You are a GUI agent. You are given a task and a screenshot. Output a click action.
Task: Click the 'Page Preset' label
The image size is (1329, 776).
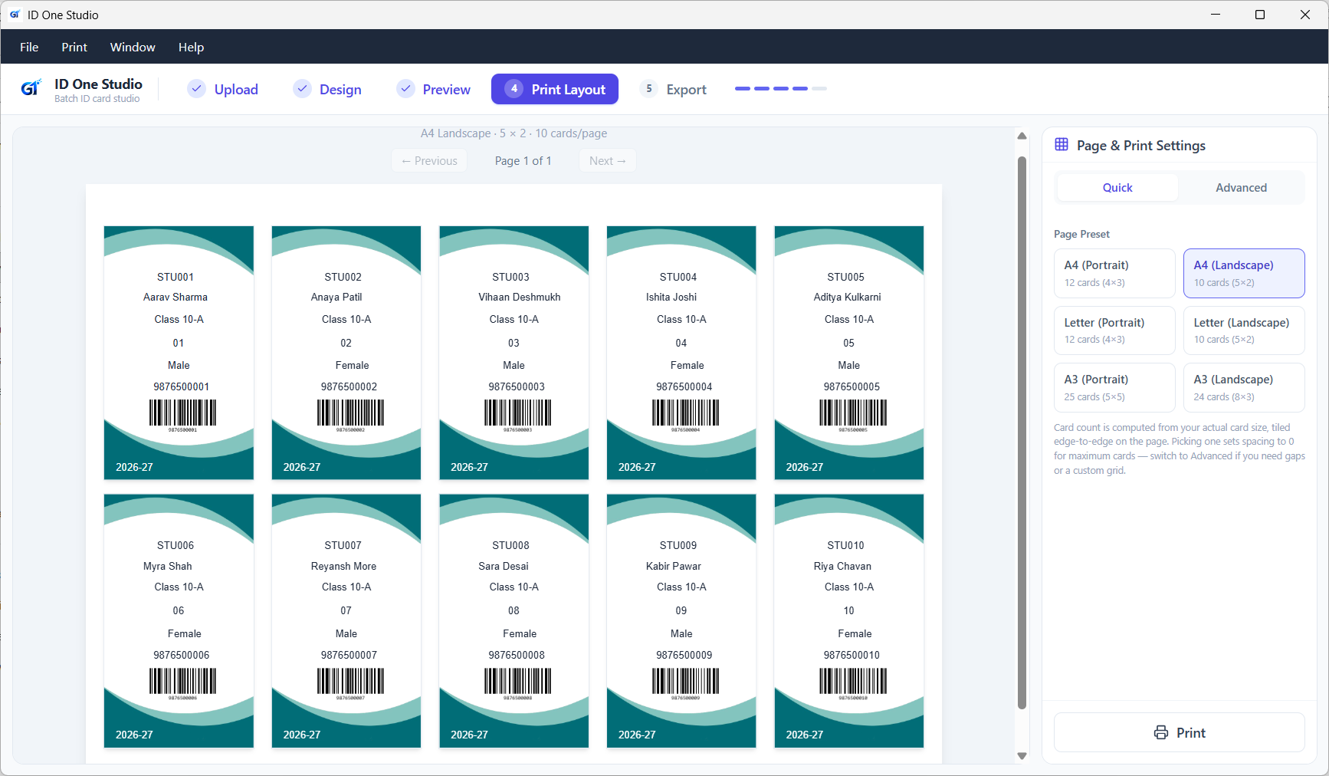pos(1081,235)
